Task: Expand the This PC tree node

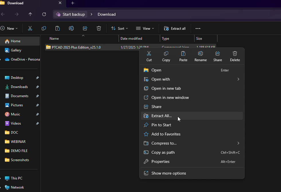Action: 1,178
